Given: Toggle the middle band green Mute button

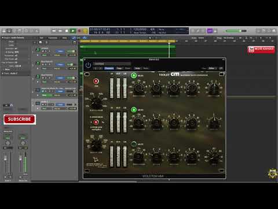Looking at the screenshot, I should (x=134, y=110).
